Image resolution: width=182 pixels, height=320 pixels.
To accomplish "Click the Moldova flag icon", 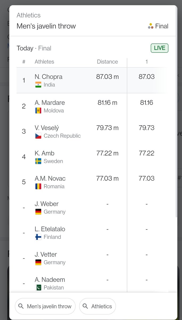I will (x=38, y=110).
